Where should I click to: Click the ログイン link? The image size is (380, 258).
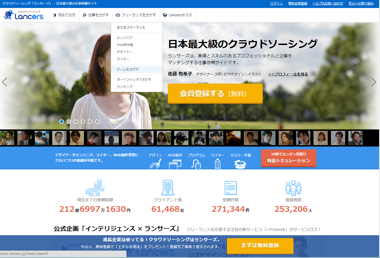coord(277,3)
